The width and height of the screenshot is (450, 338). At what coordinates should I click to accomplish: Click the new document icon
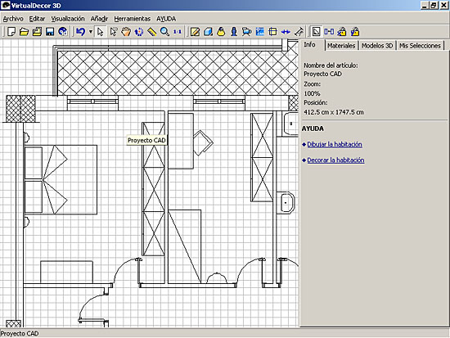click(x=11, y=32)
